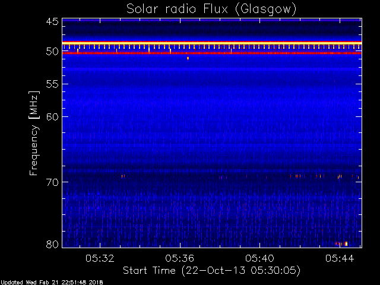The height and width of the screenshot is (285, 380).
Task: Click the '55' frequency tick label
Action: [52, 84]
